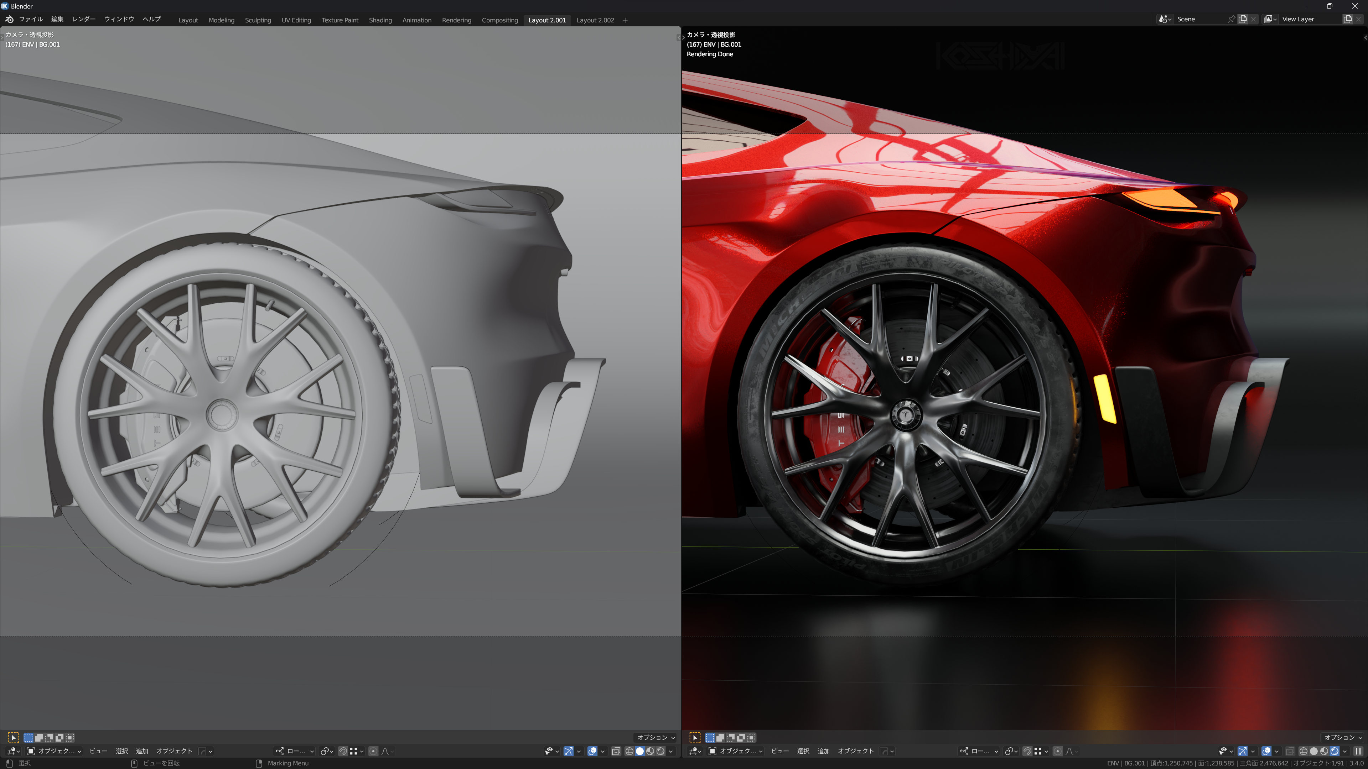Image resolution: width=1368 pixels, height=769 pixels.
Task: Toggle snapping magnet in right viewport
Action: point(1027,751)
